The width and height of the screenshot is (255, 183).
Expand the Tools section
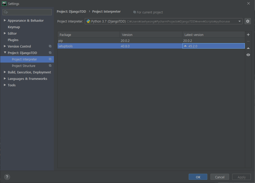tap(5, 85)
